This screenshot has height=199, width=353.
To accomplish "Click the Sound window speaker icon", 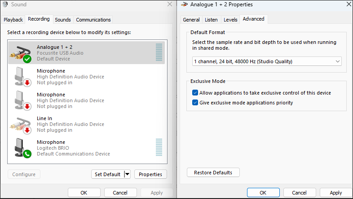I will tap(5, 4).
